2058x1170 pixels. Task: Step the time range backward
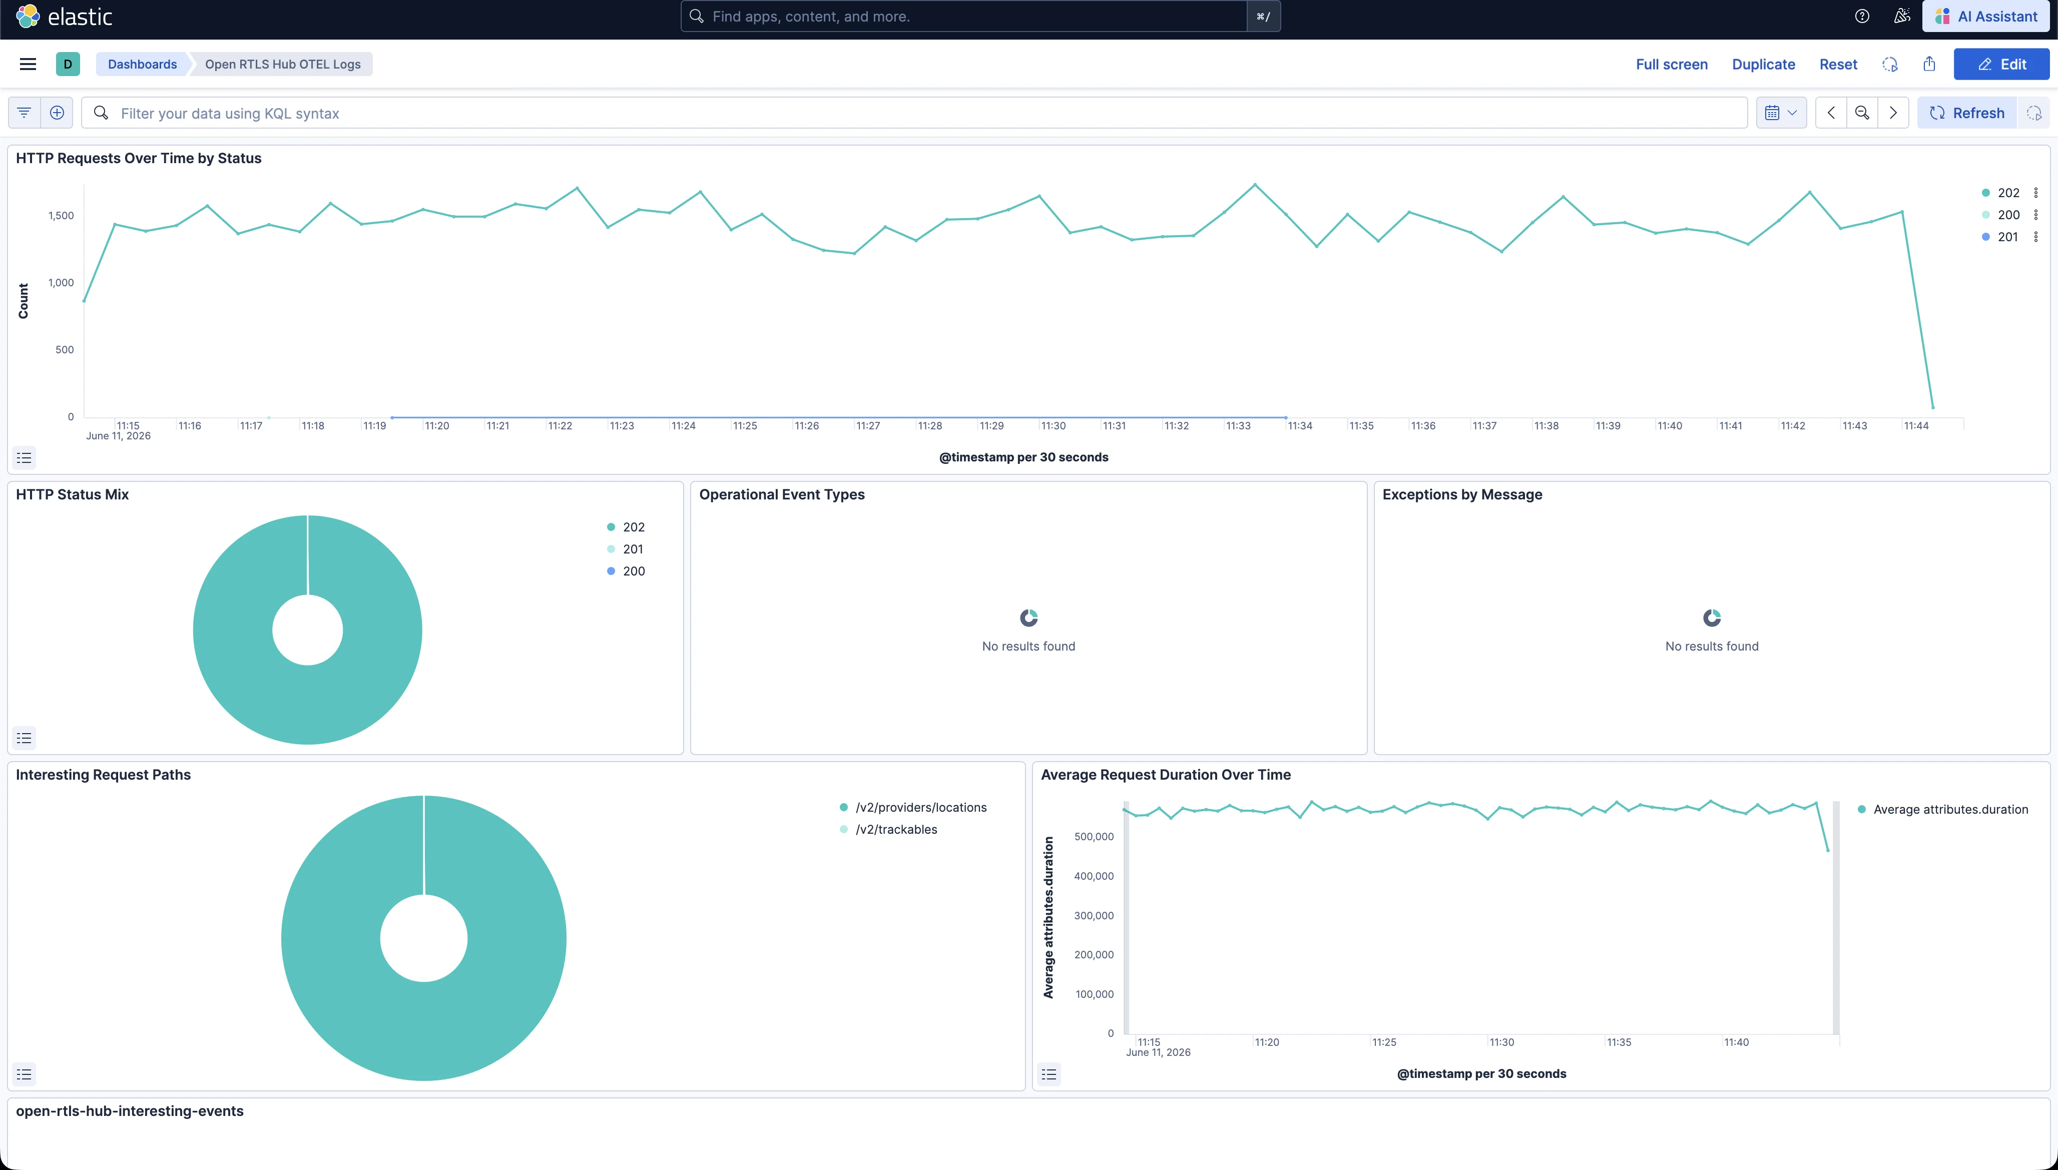click(x=1831, y=113)
